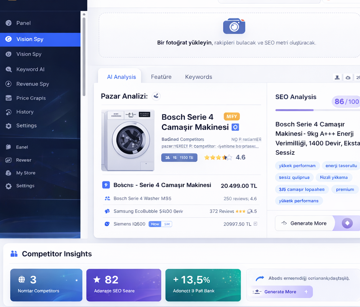This screenshot has height=307, width=360.
Task: Click the New tag on Siemens row
Action: pos(155,224)
